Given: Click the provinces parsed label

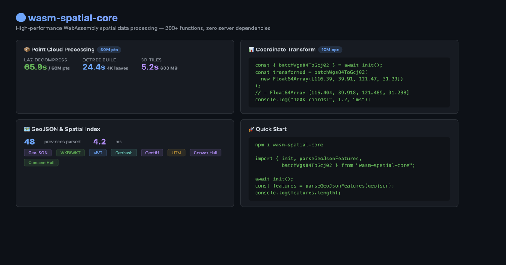Looking at the screenshot, I should 62,142.
